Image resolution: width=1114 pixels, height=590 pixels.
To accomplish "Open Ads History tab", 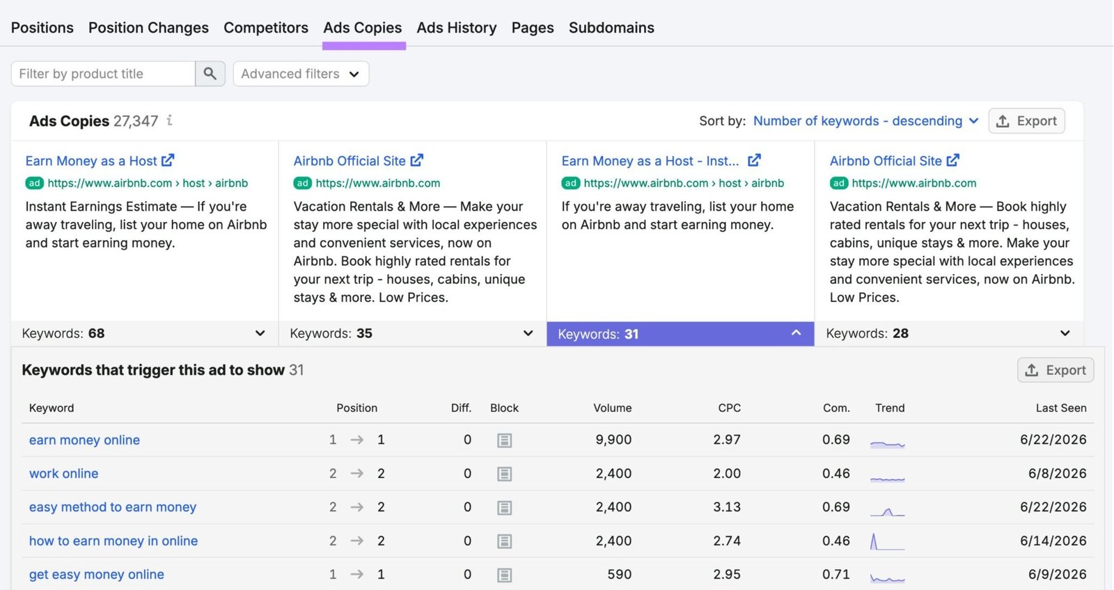I will pyautogui.click(x=457, y=28).
